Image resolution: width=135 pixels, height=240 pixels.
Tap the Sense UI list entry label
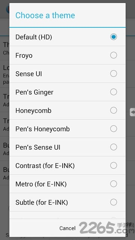pyautogui.click(x=28, y=74)
